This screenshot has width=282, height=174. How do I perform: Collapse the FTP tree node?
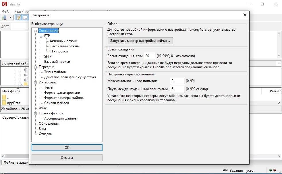click(41, 36)
